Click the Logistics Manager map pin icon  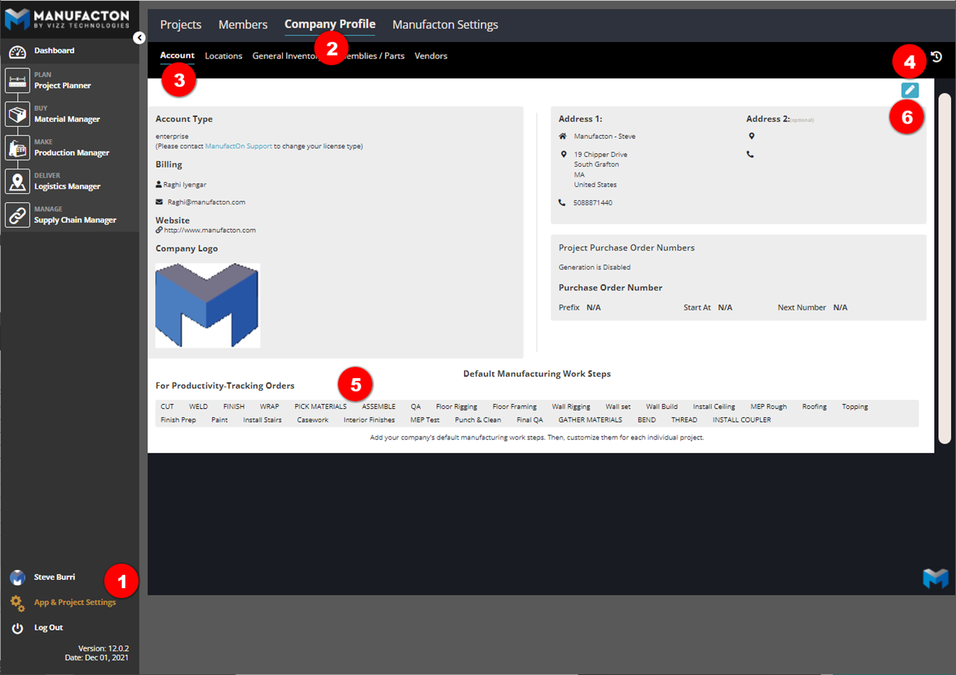(x=18, y=182)
